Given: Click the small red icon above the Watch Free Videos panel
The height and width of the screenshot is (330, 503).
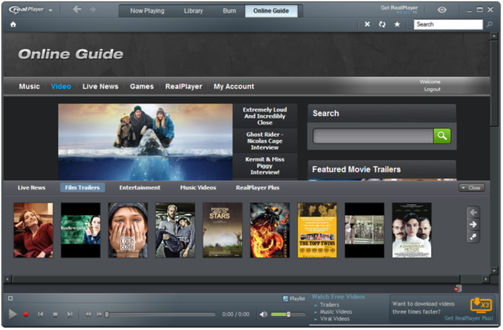Looking at the screenshot, I should (458, 288).
